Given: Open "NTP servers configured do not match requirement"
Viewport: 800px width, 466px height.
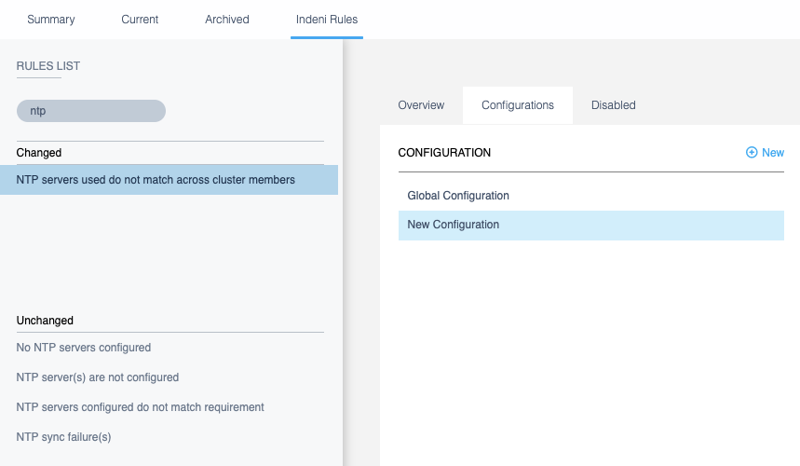Looking at the screenshot, I should tap(141, 407).
